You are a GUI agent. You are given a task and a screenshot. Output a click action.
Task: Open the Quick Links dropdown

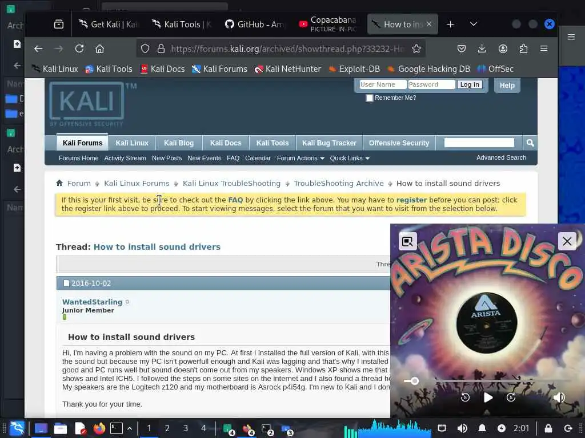tap(350, 159)
